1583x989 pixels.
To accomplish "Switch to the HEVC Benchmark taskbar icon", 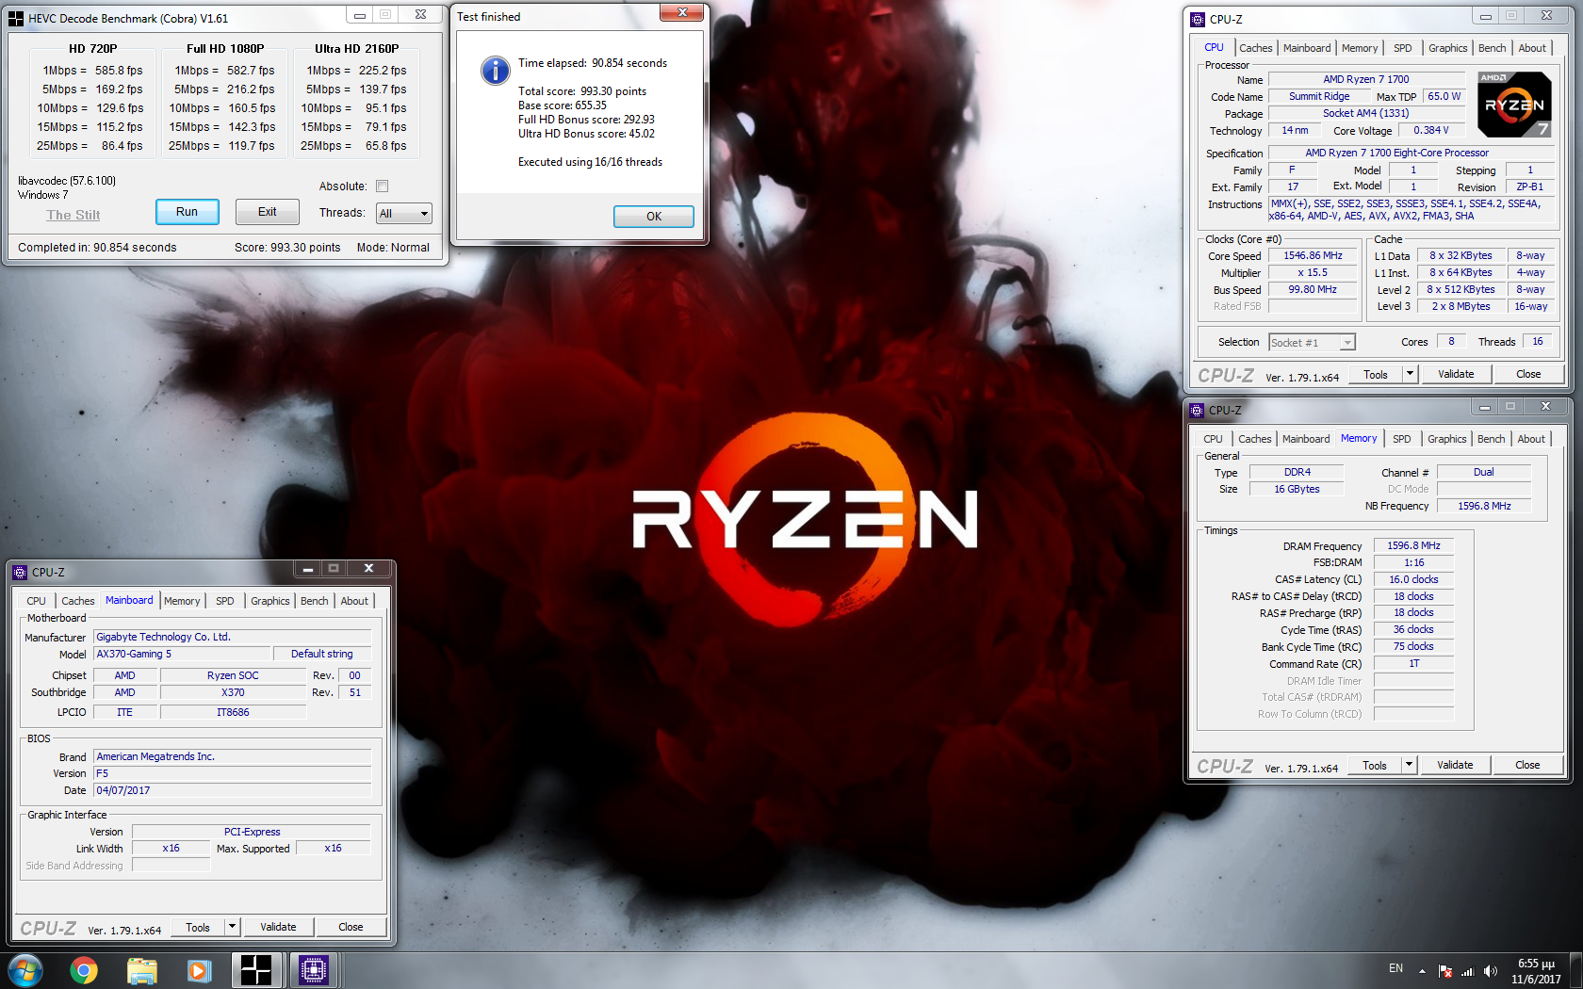I will point(256,970).
